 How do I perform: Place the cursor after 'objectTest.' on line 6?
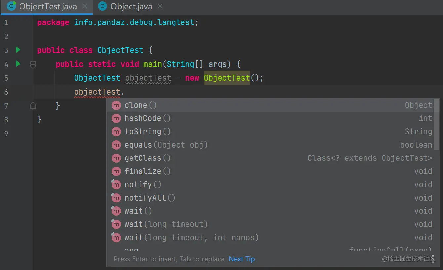point(125,92)
